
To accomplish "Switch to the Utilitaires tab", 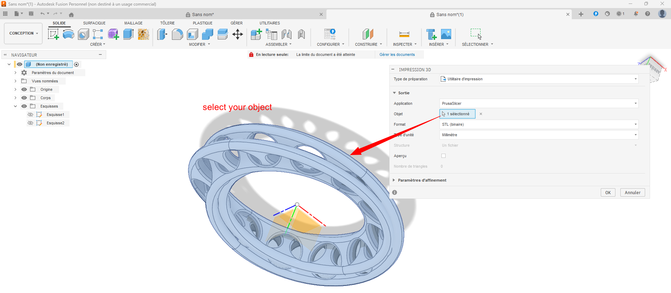I will tap(270, 23).
